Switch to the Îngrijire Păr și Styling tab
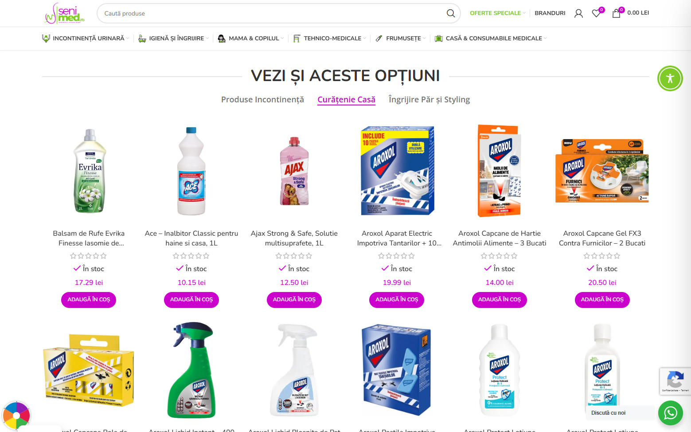Image resolution: width=691 pixels, height=432 pixels. click(x=429, y=100)
